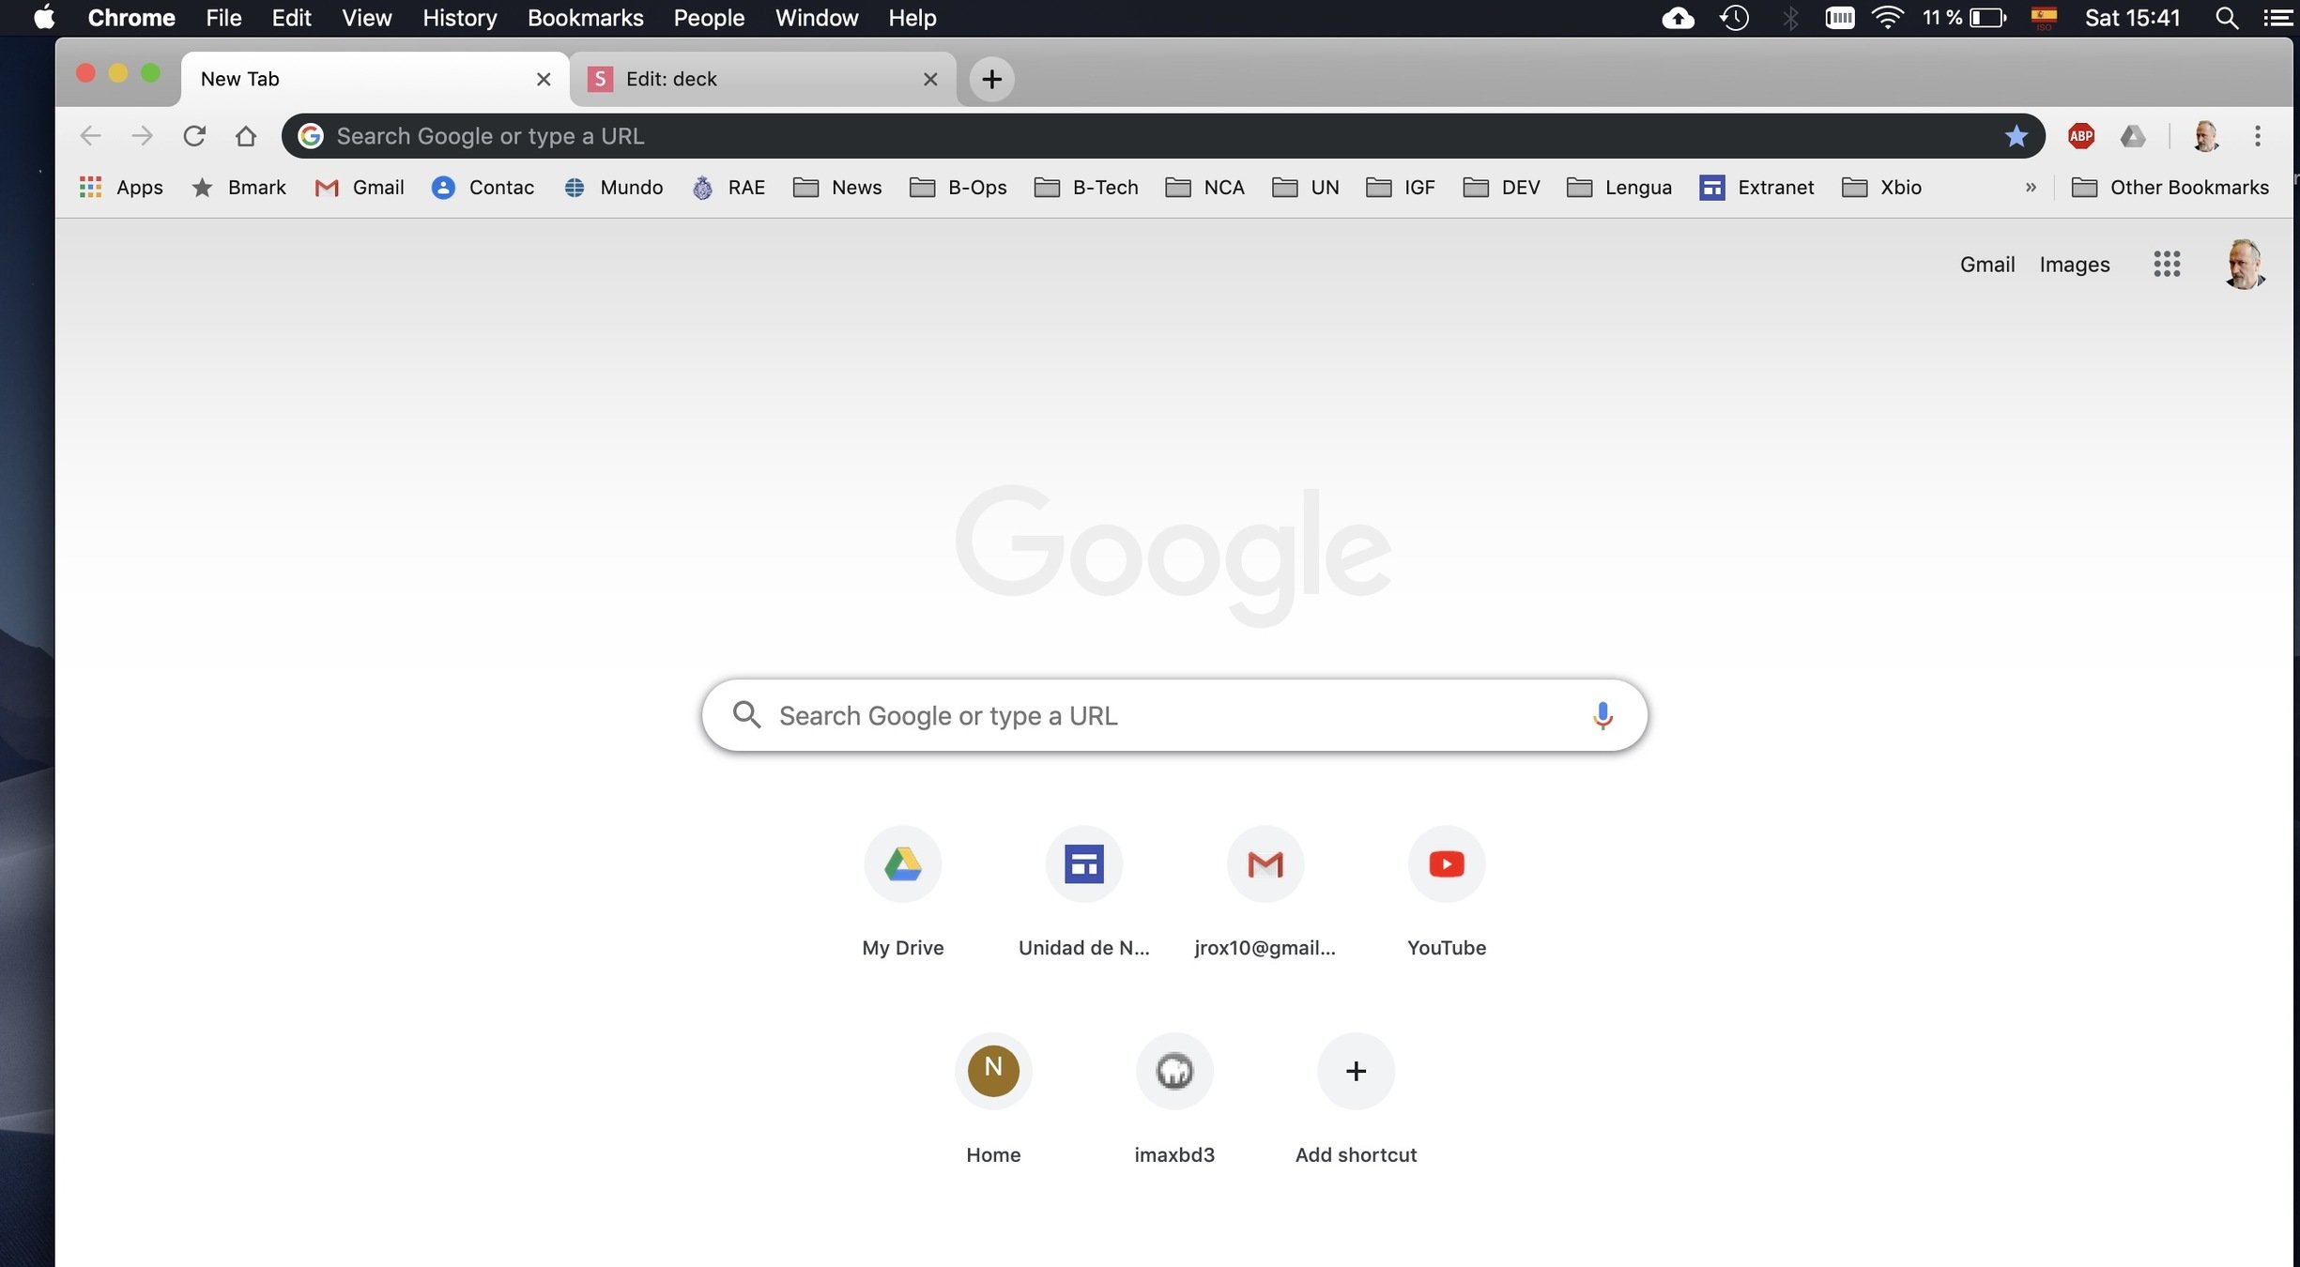
Task: Open the YouTube shortcut tile
Action: (1446, 864)
